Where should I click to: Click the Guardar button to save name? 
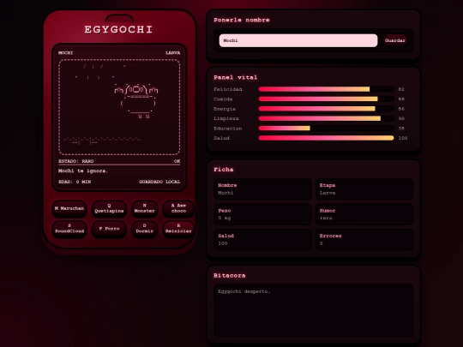tap(395, 40)
